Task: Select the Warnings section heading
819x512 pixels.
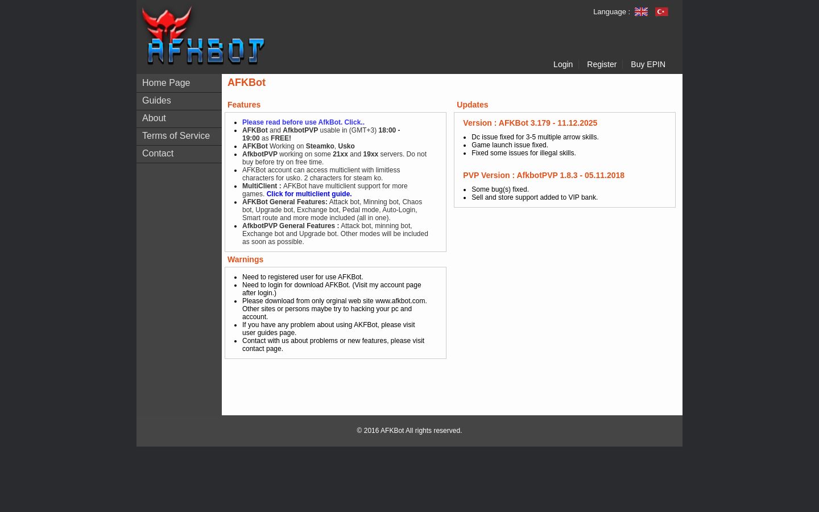Action: click(245, 259)
